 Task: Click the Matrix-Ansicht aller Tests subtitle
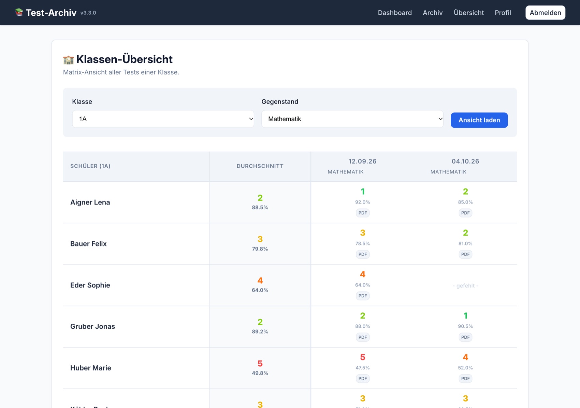[x=121, y=72]
